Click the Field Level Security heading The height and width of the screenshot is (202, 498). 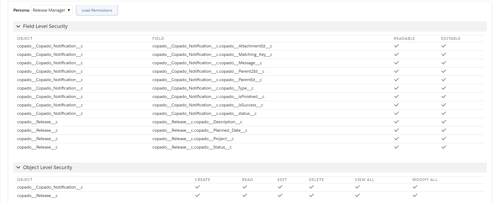[x=45, y=26]
